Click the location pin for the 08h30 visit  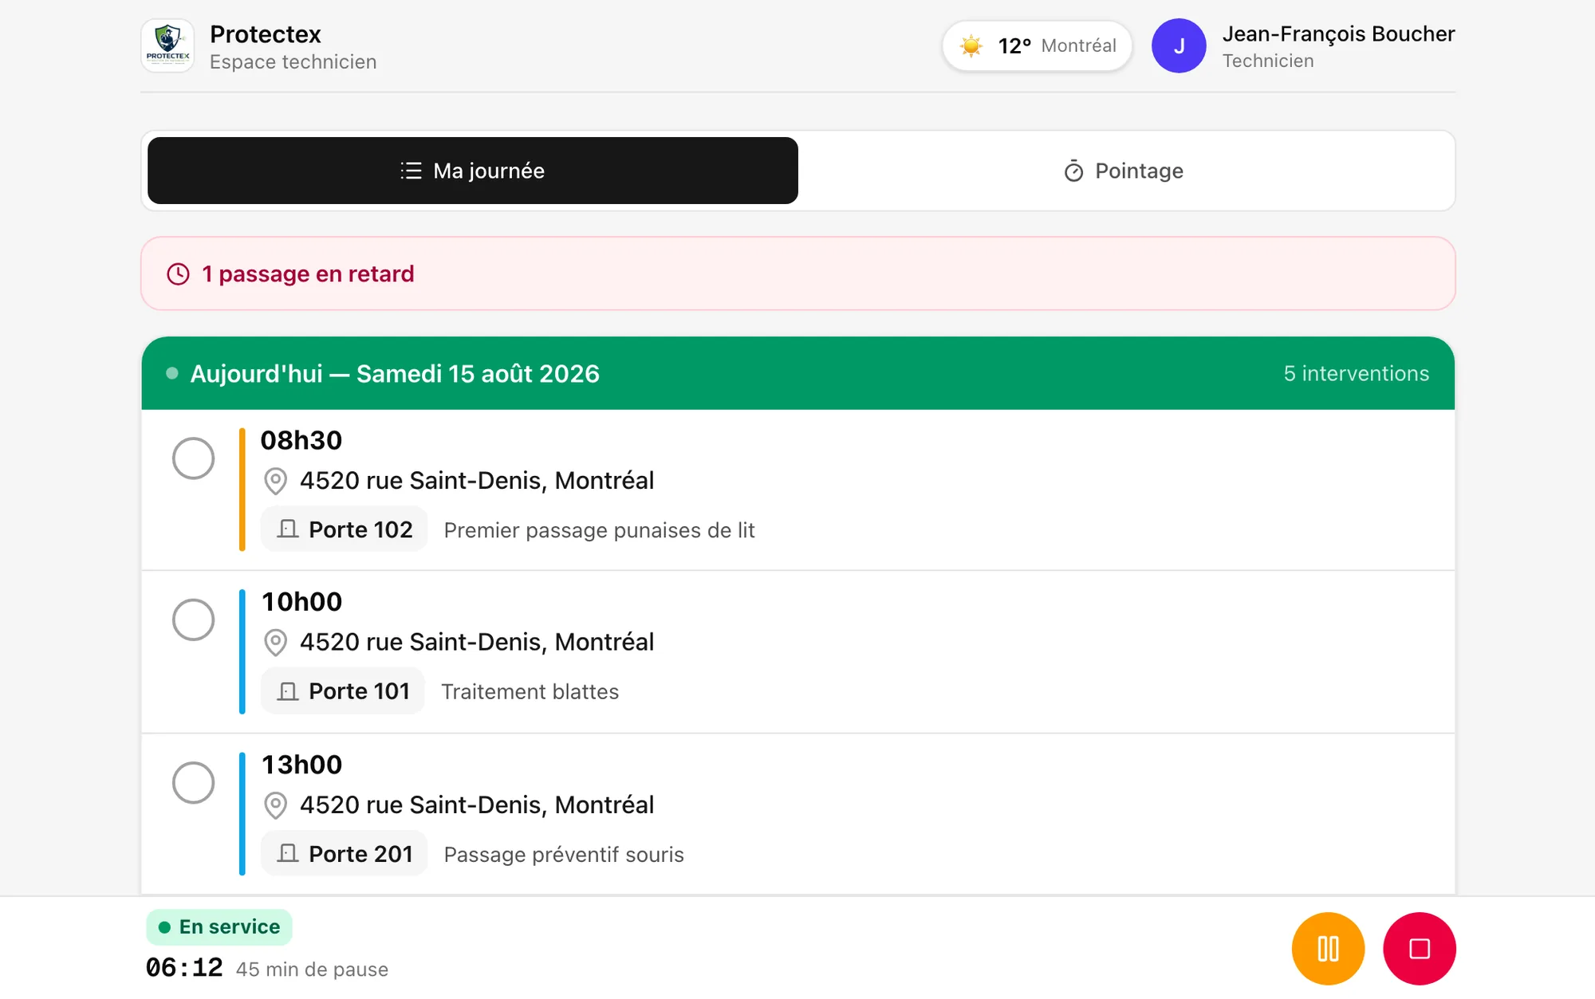pos(275,481)
